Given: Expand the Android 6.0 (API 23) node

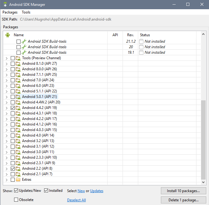Looking at the screenshot, I should (x=6, y=86).
